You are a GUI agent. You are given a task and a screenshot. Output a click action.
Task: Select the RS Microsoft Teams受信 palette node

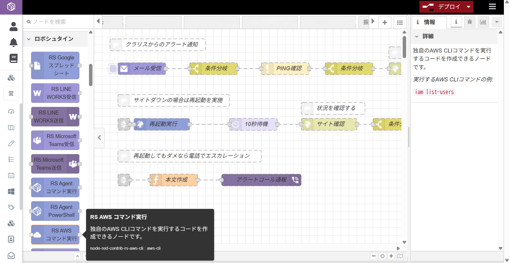point(55,140)
